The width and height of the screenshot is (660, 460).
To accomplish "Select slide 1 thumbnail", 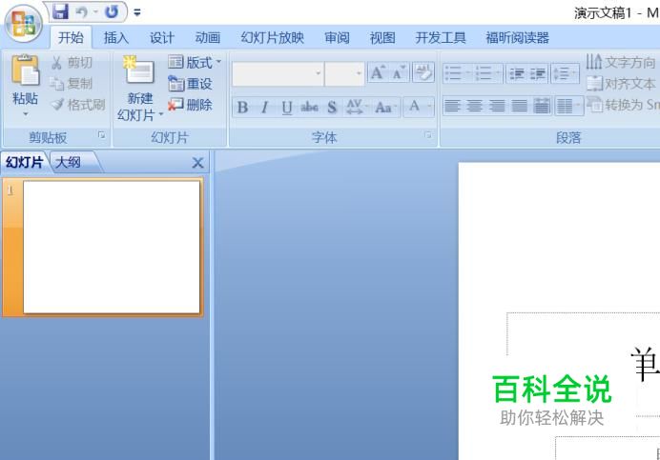I will tap(112, 248).
